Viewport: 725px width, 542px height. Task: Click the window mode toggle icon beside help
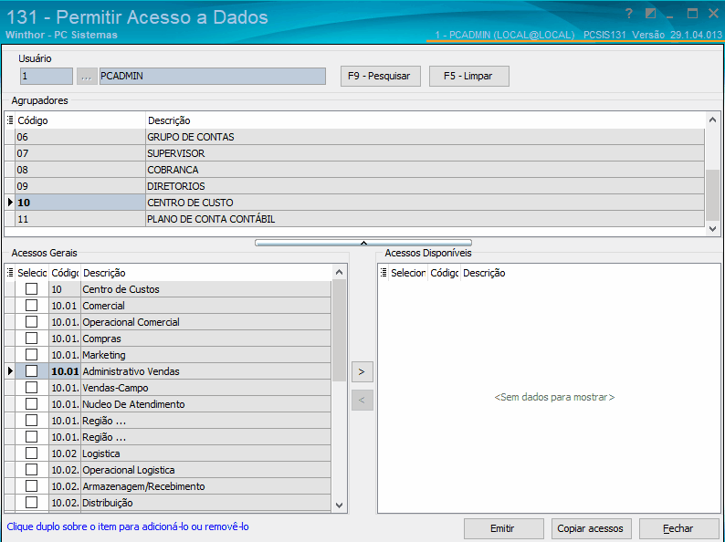(x=650, y=14)
